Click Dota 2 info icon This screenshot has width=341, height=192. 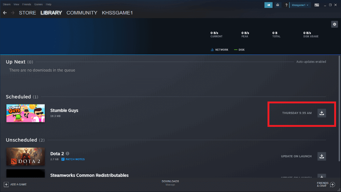coord(68,153)
